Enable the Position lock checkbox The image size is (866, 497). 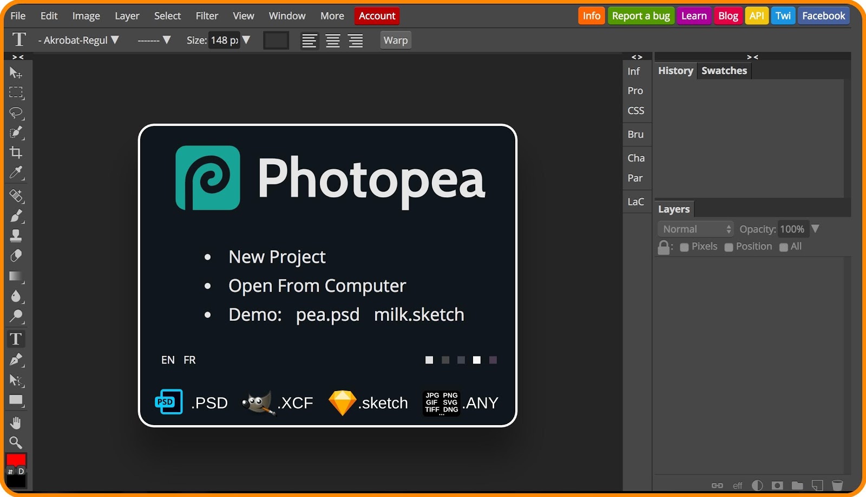click(729, 247)
